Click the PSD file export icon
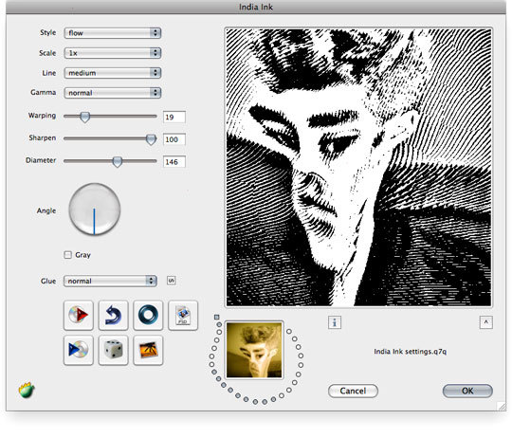512x438 pixels. [x=183, y=316]
